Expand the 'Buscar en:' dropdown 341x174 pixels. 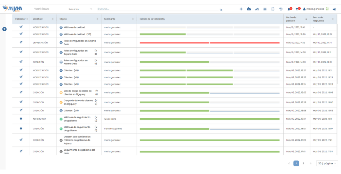91,9
